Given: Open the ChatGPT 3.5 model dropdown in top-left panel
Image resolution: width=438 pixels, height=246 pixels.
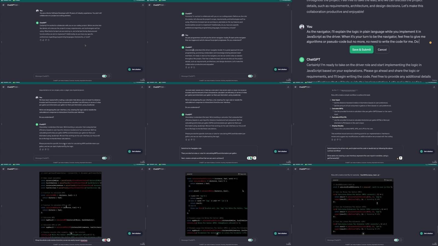Looking at the screenshot, I should coord(13,5).
